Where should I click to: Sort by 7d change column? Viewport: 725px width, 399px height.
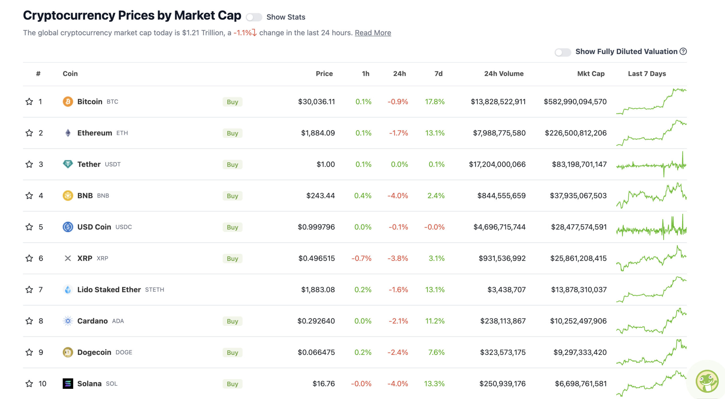(x=438, y=74)
